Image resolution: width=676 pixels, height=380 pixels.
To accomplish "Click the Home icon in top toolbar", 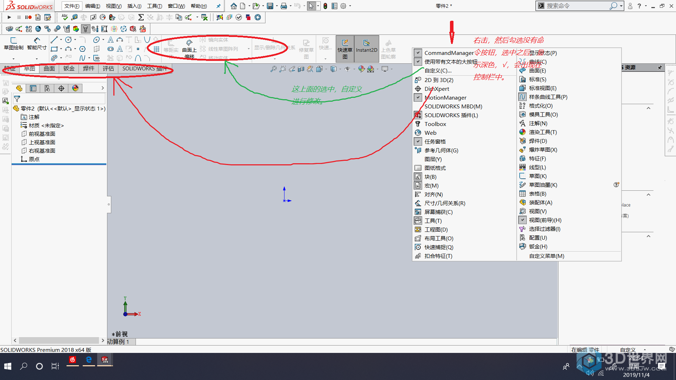I will click(x=233, y=6).
